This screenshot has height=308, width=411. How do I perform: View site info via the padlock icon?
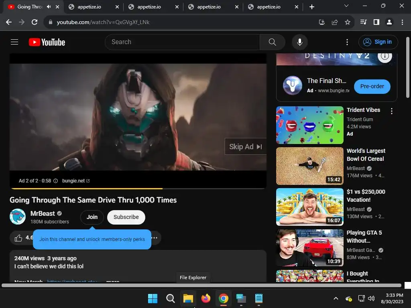point(50,22)
